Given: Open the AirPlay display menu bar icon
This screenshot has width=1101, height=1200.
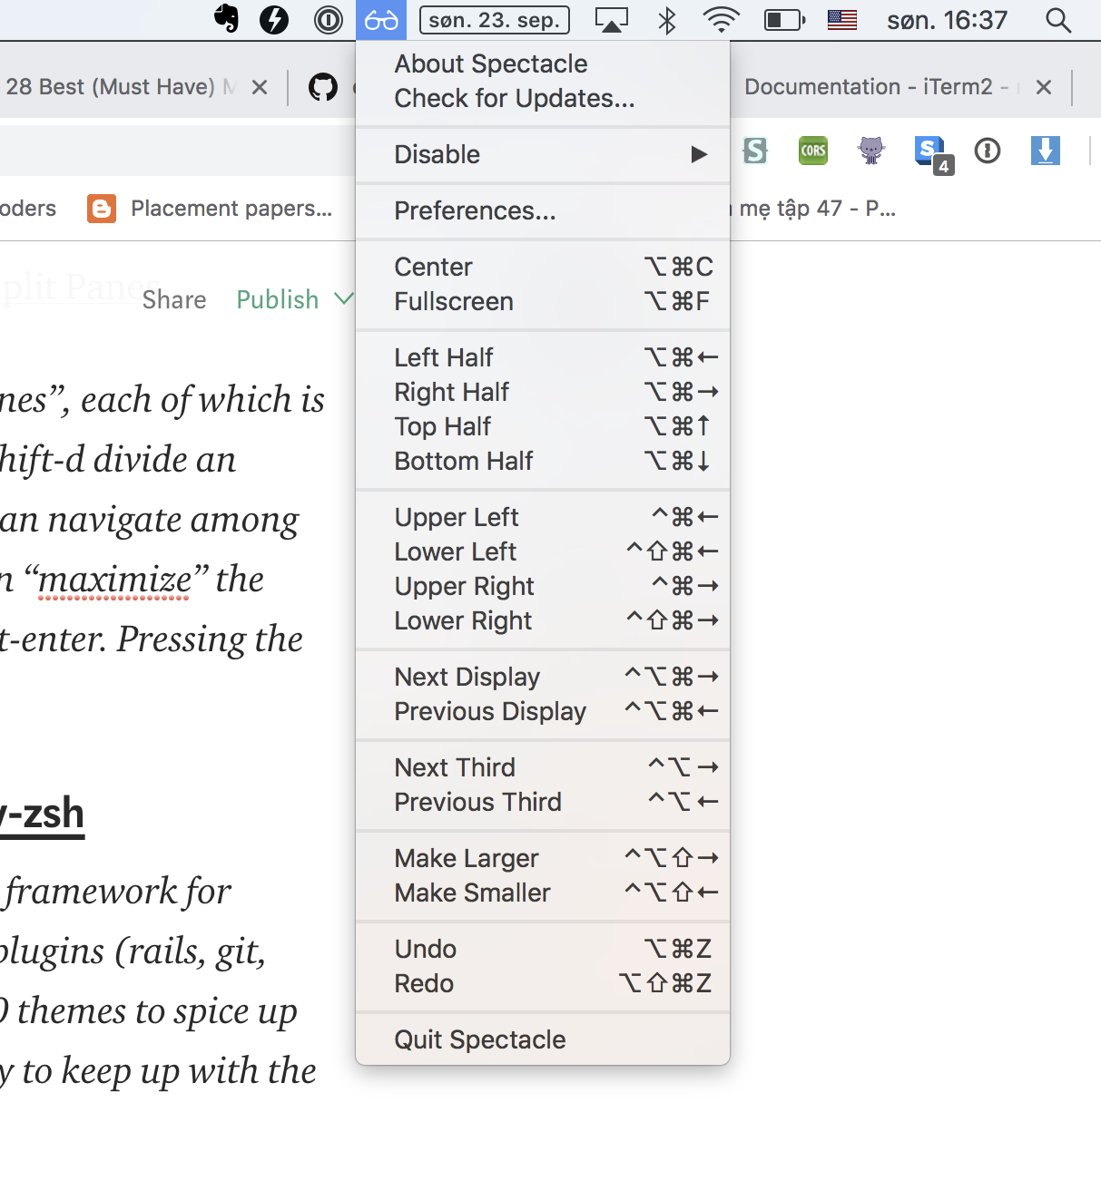Looking at the screenshot, I should pyautogui.click(x=612, y=19).
